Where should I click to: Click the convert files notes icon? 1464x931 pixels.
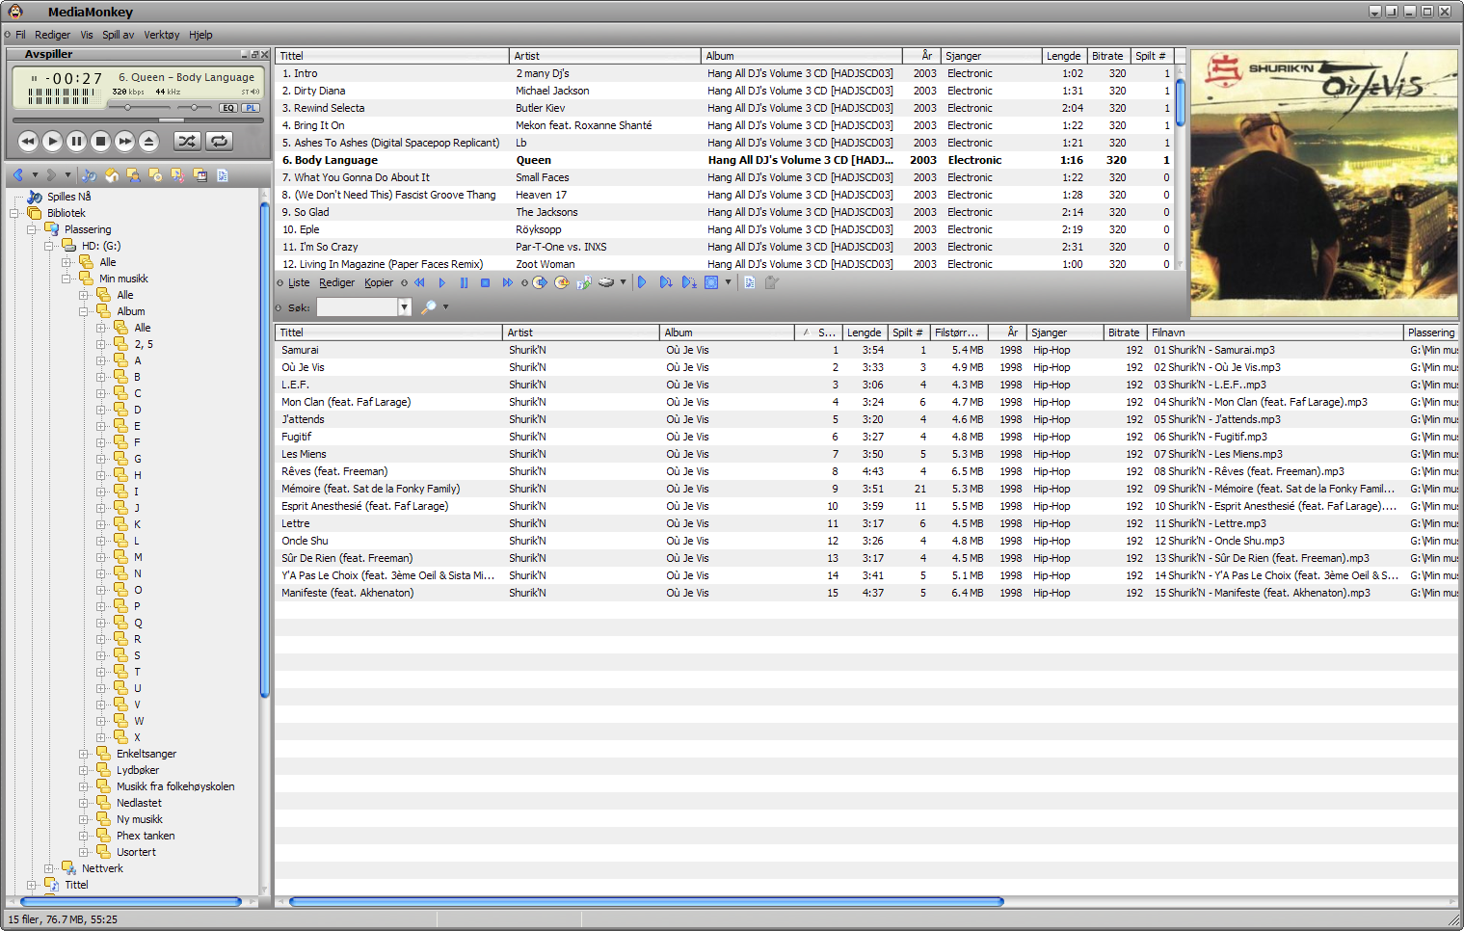[x=584, y=282]
